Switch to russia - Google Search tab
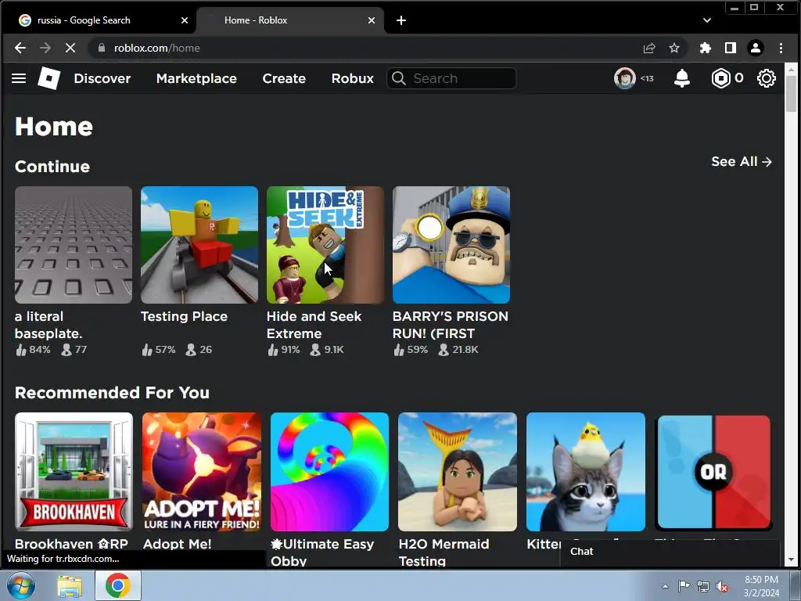 [x=99, y=20]
